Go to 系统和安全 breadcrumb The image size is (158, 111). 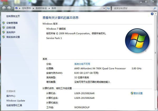coord(41,8)
